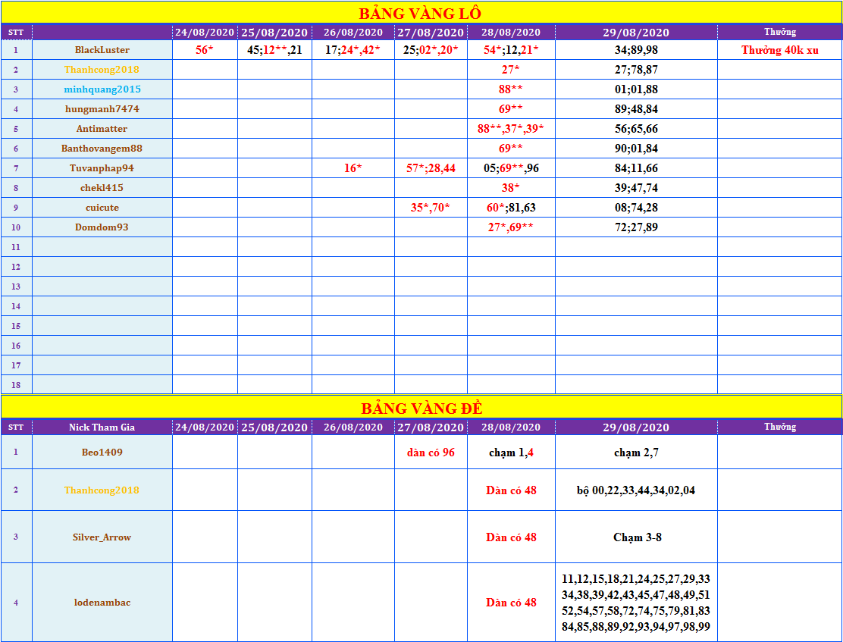Click the '69**' cell in Banthovangem88's row
The image size is (843, 642).
tap(511, 149)
